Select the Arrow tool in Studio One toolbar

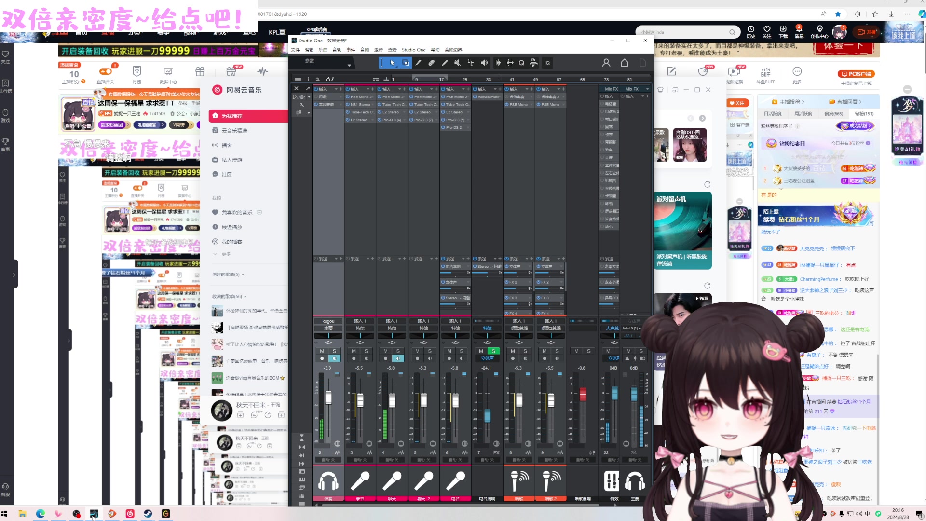[392, 63]
